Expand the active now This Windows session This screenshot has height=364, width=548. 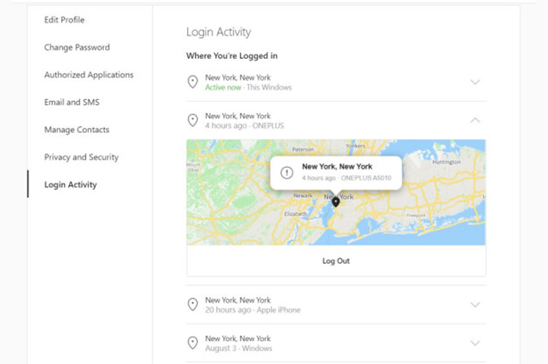coord(475,82)
